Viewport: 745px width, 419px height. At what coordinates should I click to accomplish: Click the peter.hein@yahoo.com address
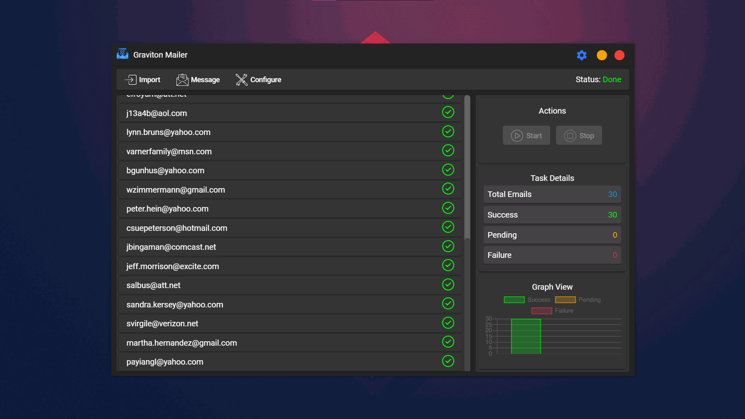coord(168,209)
